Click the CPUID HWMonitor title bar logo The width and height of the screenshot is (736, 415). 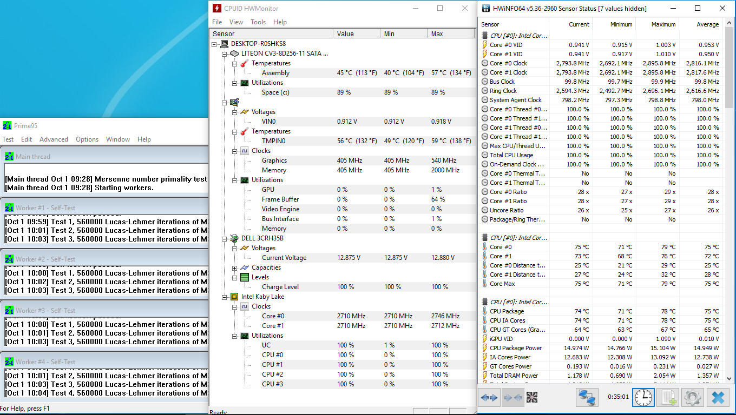coord(217,8)
